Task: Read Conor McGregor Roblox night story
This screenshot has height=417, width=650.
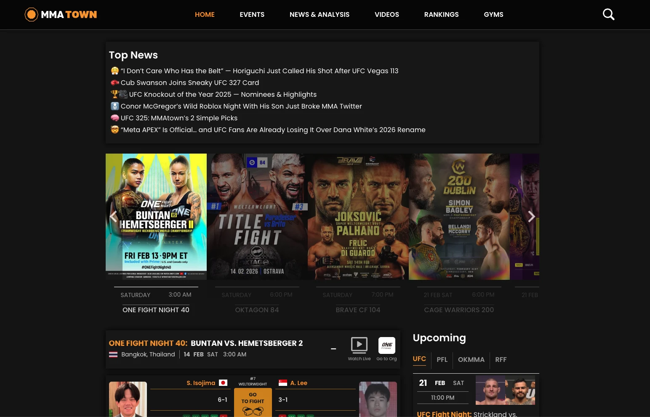Action: [x=241, y=106]
